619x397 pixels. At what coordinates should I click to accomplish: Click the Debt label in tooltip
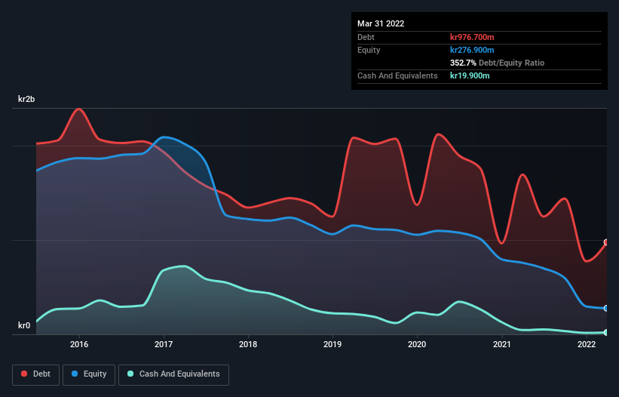366,37
